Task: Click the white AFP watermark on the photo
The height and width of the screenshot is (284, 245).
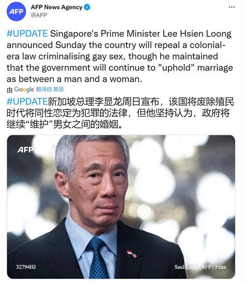Action: (25, 150)
